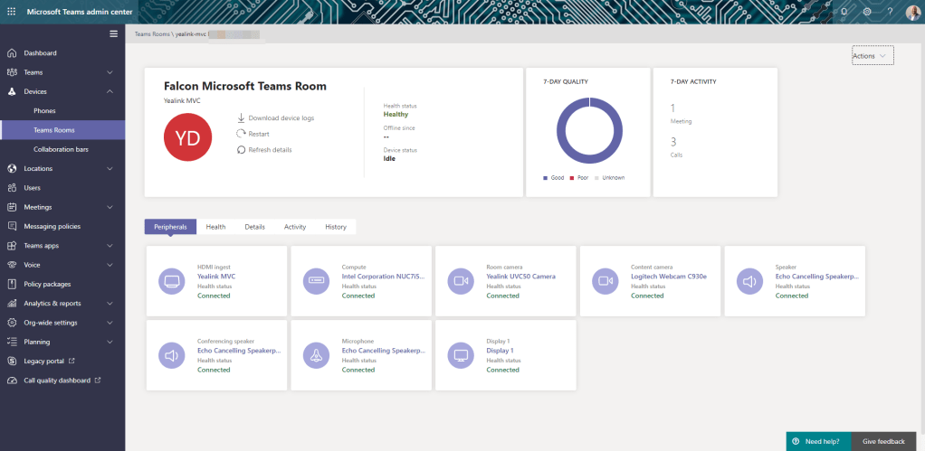Click the Download device logs icon
This screenshot has width=925, height=451.
(241, 118)
